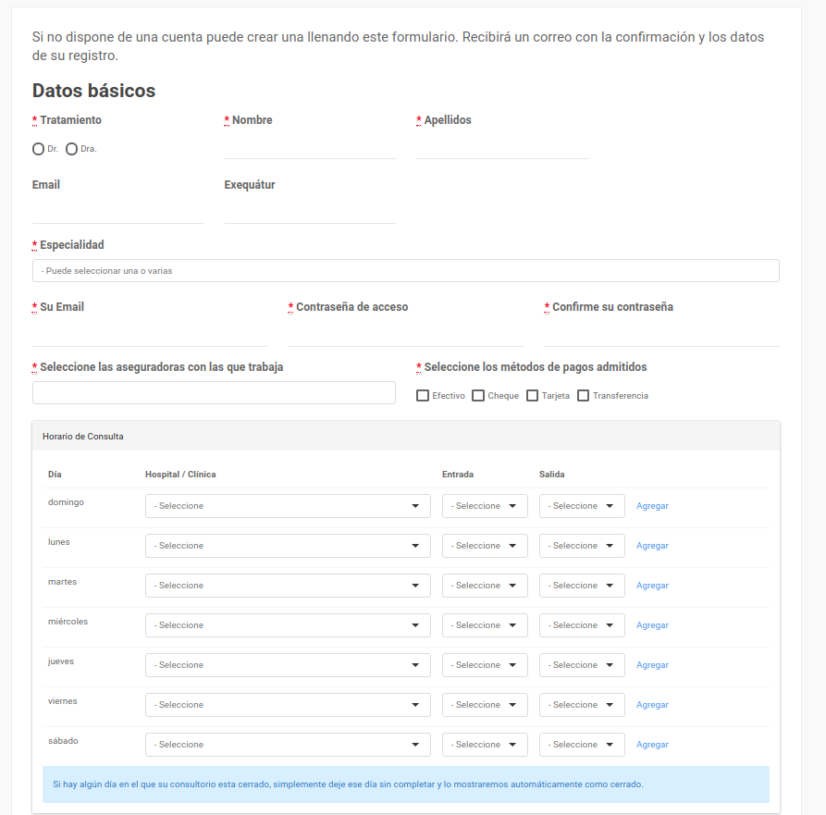Select the Dr. radio button
The height and width of the screenshot is (815, 826).
click(38, 149)
